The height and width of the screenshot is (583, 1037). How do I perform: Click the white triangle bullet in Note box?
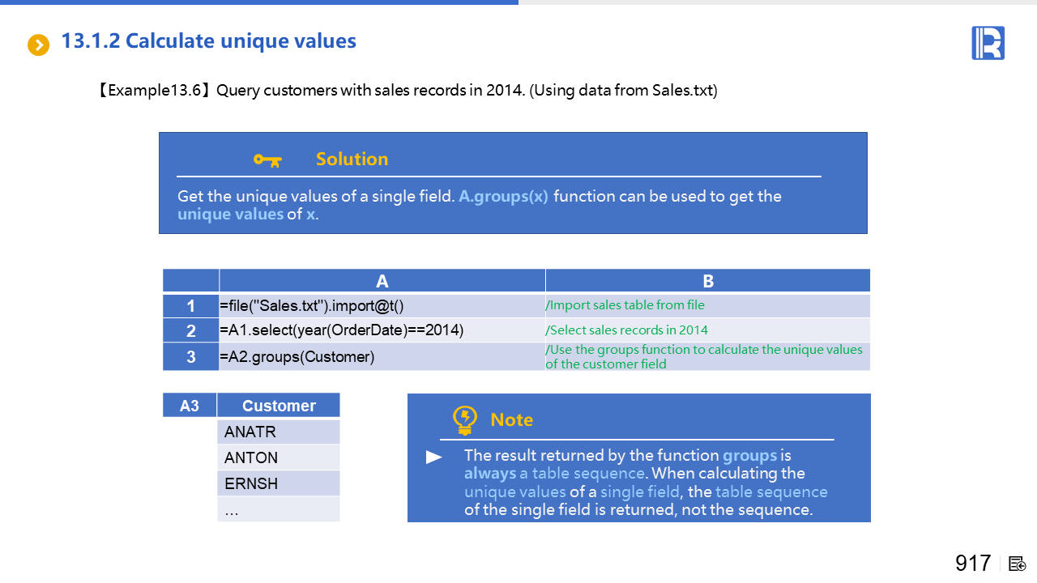click(x=434, y=457)
